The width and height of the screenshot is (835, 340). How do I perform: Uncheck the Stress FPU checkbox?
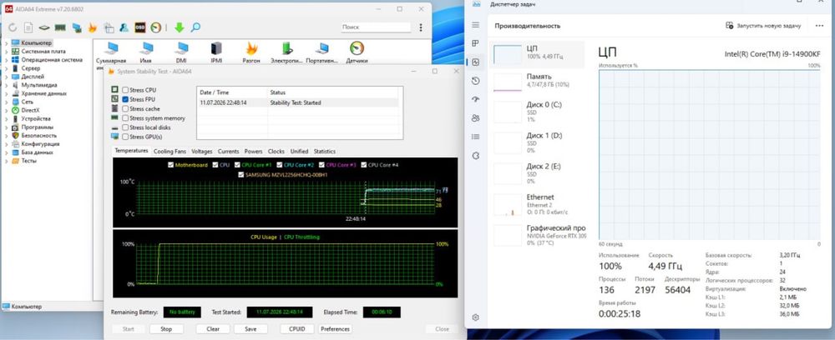[x=125, y=99]
